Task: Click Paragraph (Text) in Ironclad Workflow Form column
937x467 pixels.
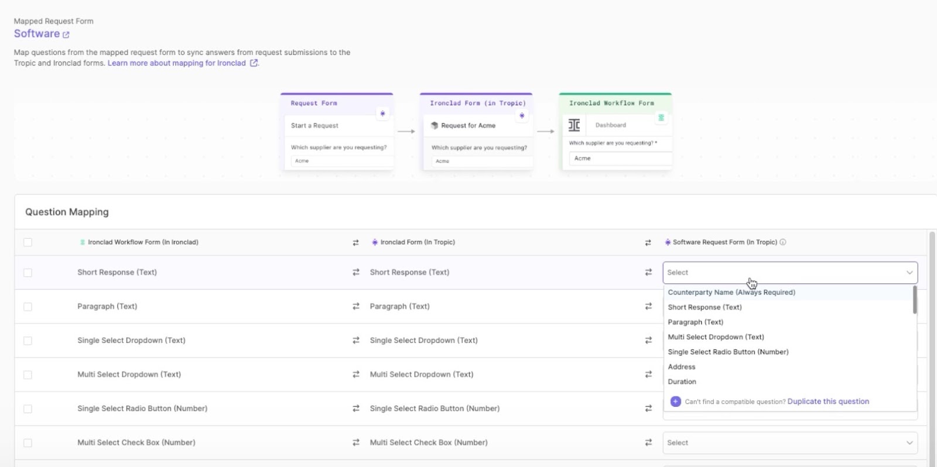Action: click(x=107, y=306)
